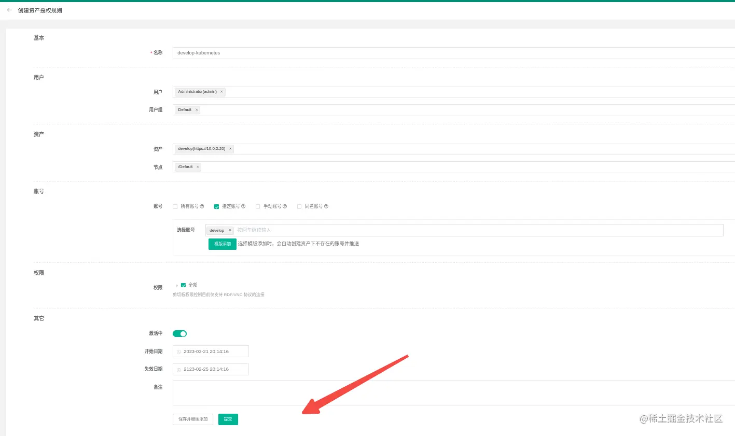Click the 名称 input with develop-kubernetes
The height and width of the screenshot is (436, 735).
[x=454, y=53]
